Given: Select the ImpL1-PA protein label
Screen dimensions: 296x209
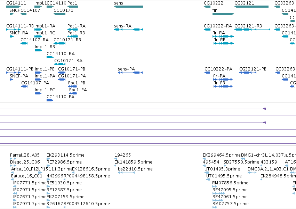Looking at the screenshot, I should pos(45,76).
